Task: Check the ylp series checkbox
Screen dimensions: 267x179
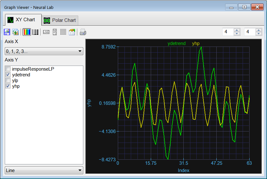Action: point(8,80)
